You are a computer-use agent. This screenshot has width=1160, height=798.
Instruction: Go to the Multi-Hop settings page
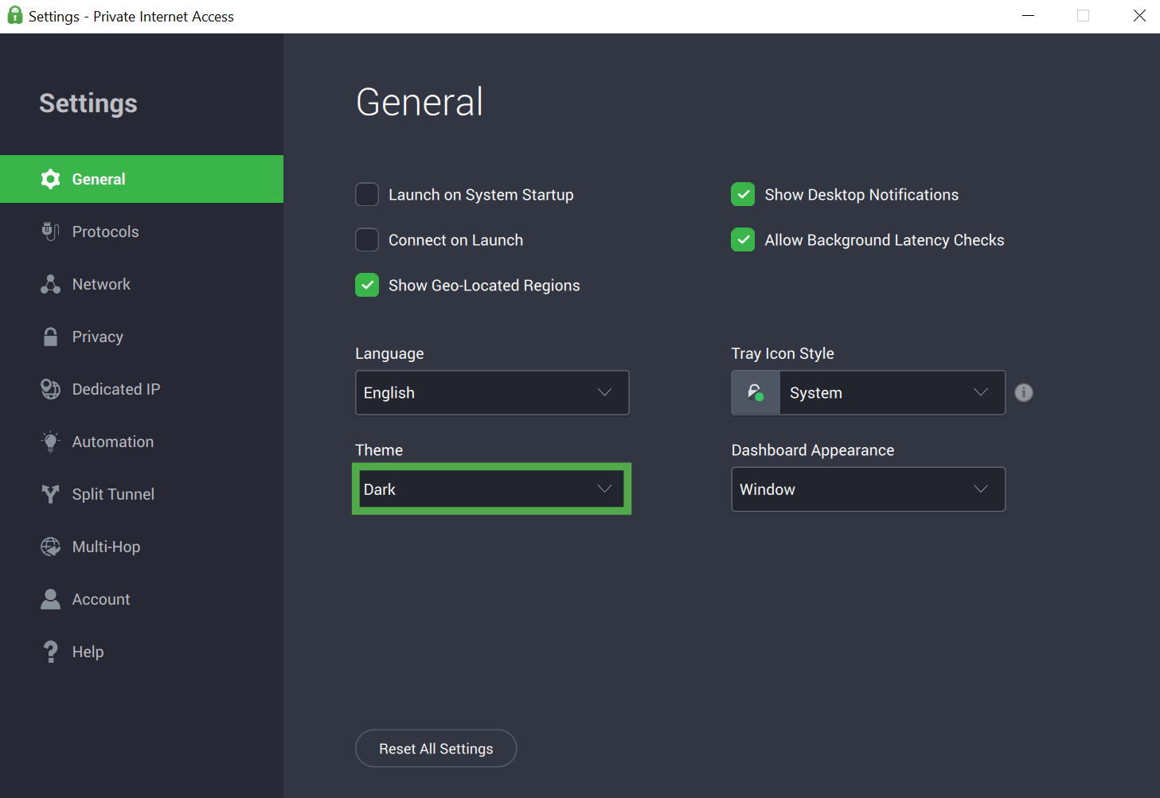(142, 547)
